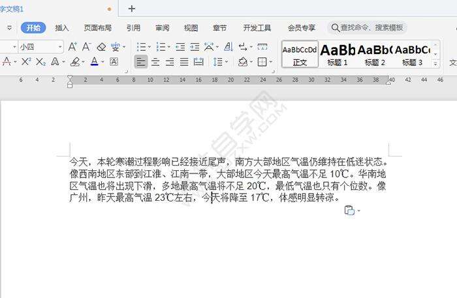This screenshot has height=298, width=457.
Task: Expand borders dropdown arrow
Action: tap(271, 62)
